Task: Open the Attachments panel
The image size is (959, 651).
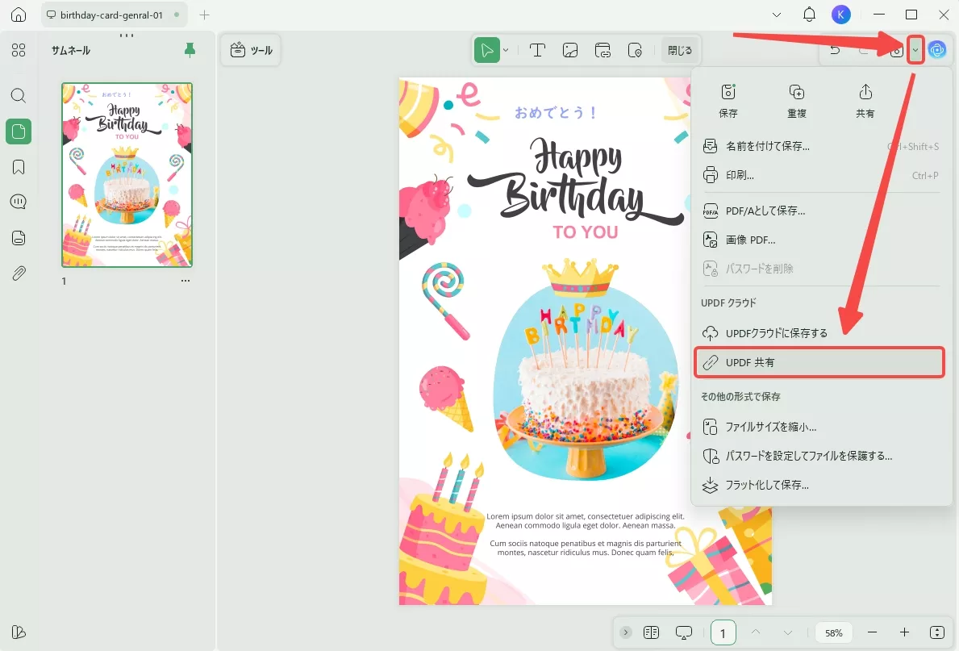Action: (18, 273)
